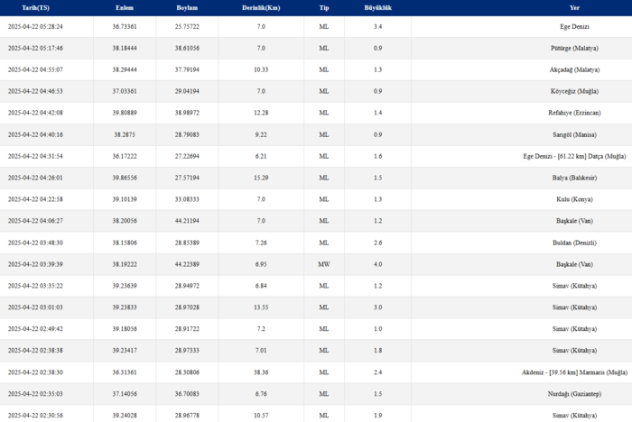This screenshot has width=632, height=422.
Task: Select the Sarıgöl (Manisa) location
Action: click(574, 134)
